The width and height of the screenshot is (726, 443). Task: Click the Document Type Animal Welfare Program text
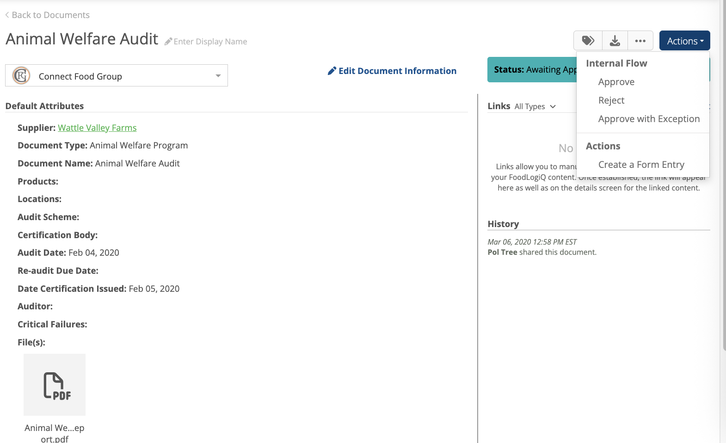[103, 145]
